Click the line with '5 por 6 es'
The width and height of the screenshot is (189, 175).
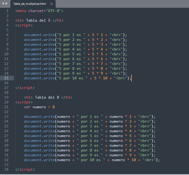coord(75,59)
